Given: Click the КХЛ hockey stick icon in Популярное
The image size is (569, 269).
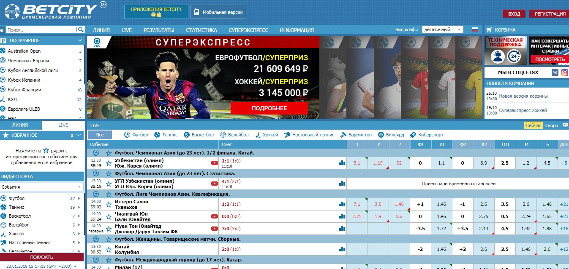Looking at the screenshot, I should pyautogui.click(x=3, y=99).
